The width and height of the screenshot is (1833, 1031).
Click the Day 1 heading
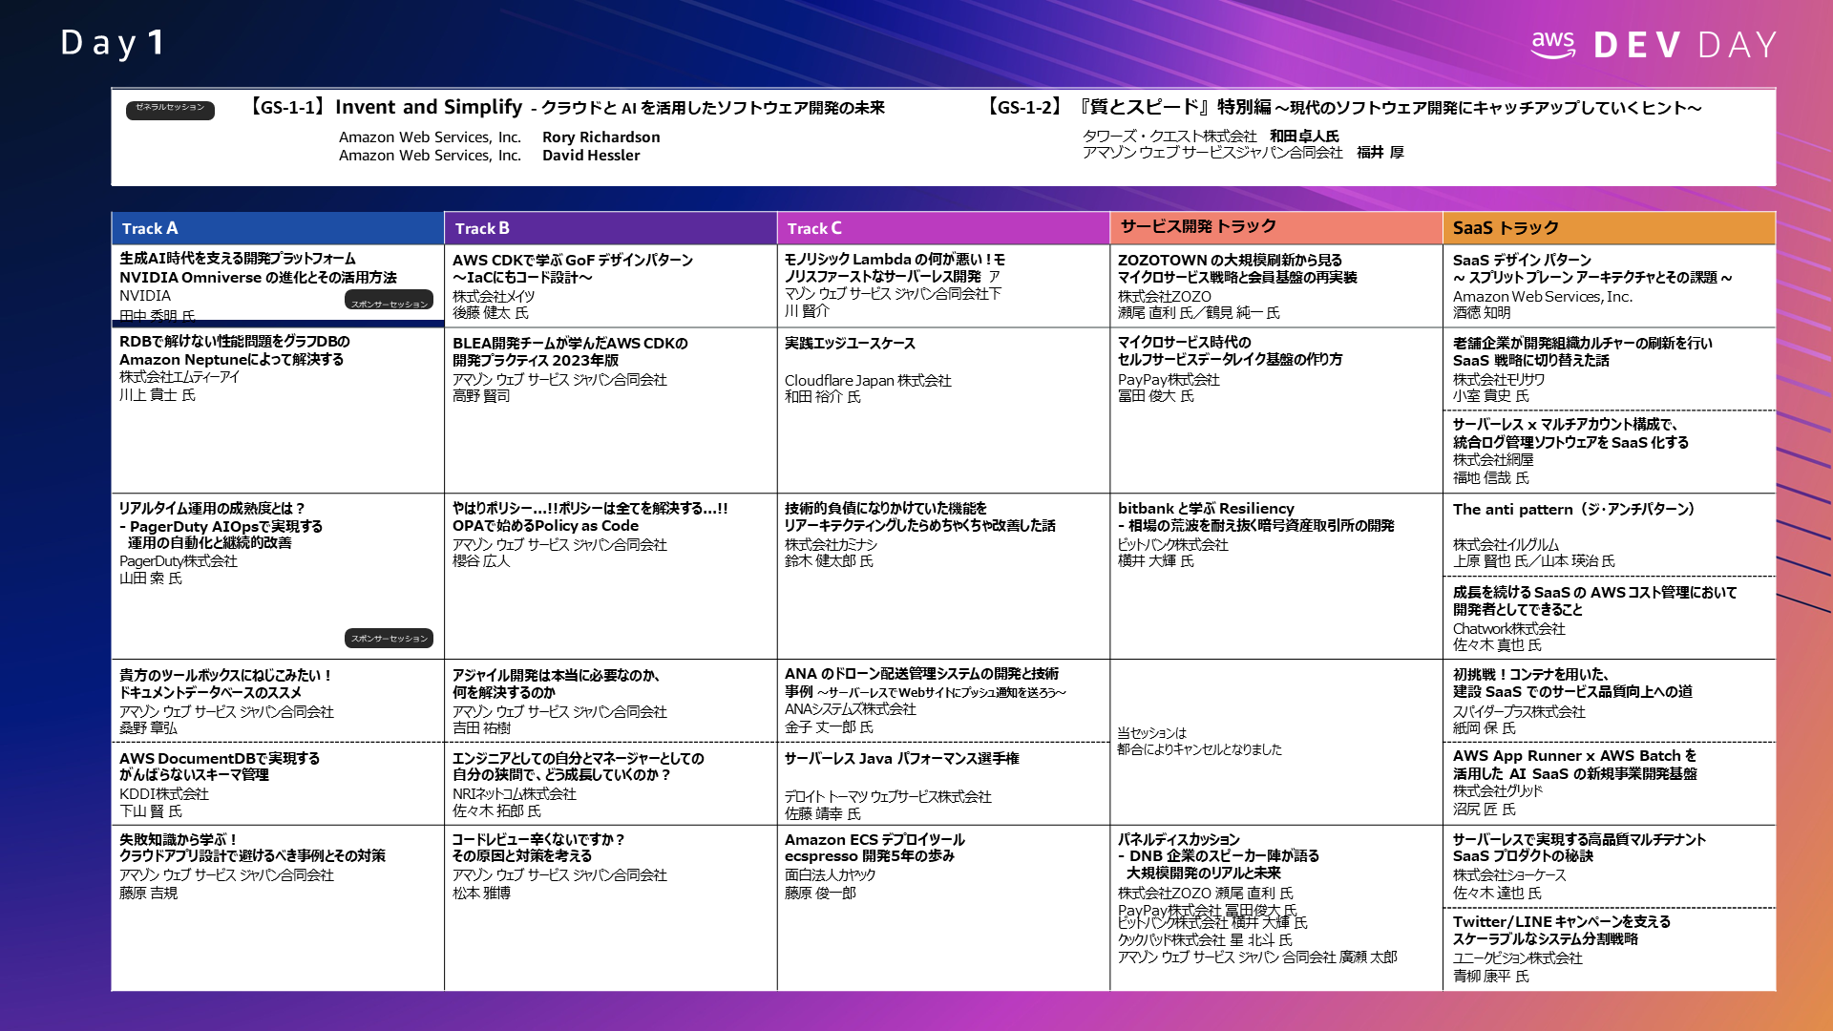point(114,43)
